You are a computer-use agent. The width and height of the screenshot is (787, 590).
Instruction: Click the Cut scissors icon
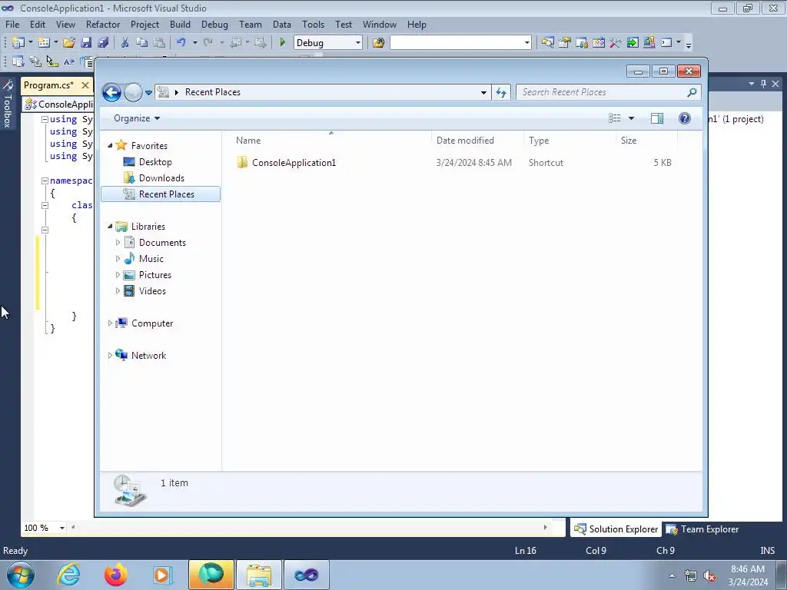pyautogui.click(x=125, y=43)
